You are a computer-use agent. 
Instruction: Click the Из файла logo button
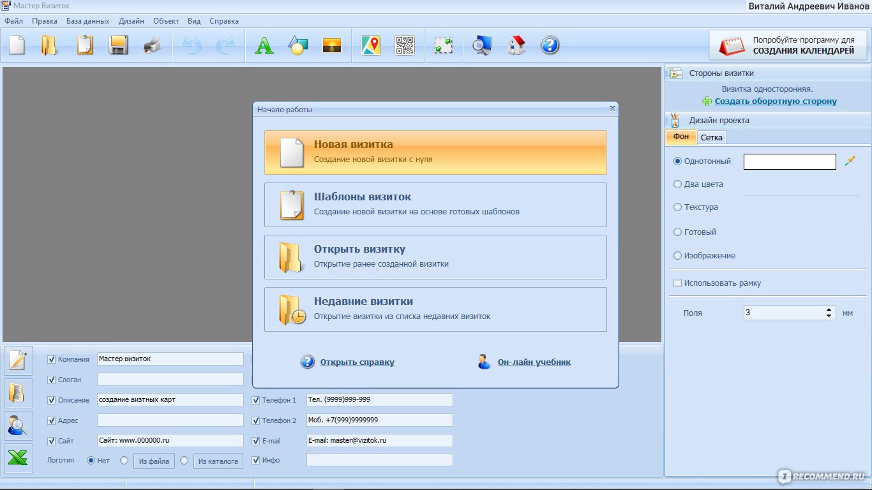coord(154,461)
